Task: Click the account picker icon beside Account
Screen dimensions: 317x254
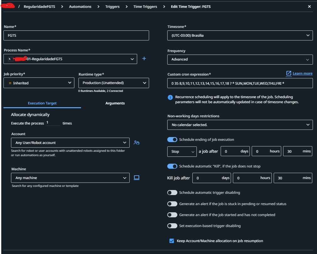Action: pyautogui.click(x=136, y=143)
